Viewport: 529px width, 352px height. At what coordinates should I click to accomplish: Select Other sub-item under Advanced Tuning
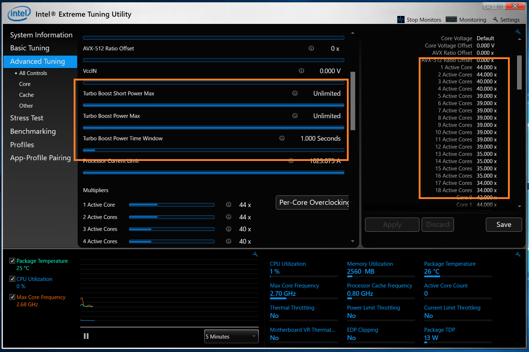26,105
